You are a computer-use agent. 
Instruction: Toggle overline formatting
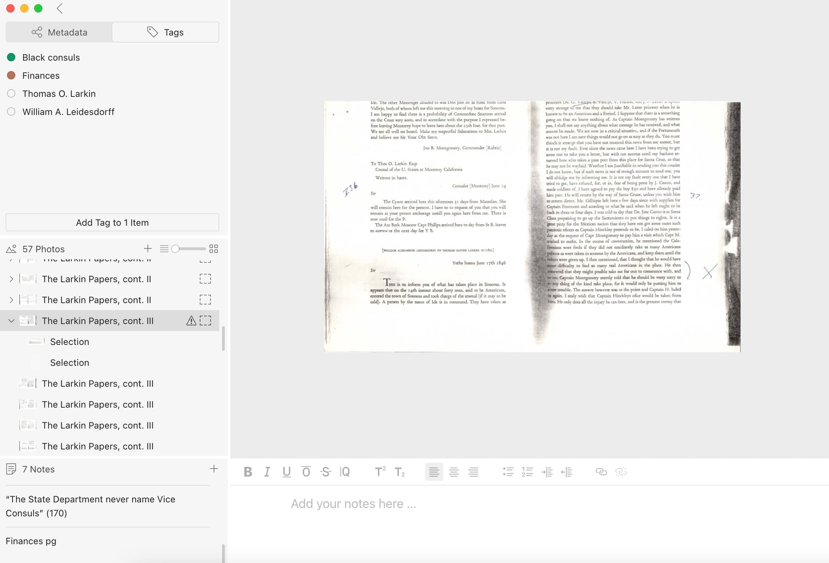[306, 472]
